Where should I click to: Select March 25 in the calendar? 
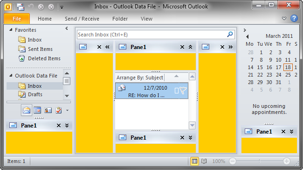pos(288,75)
